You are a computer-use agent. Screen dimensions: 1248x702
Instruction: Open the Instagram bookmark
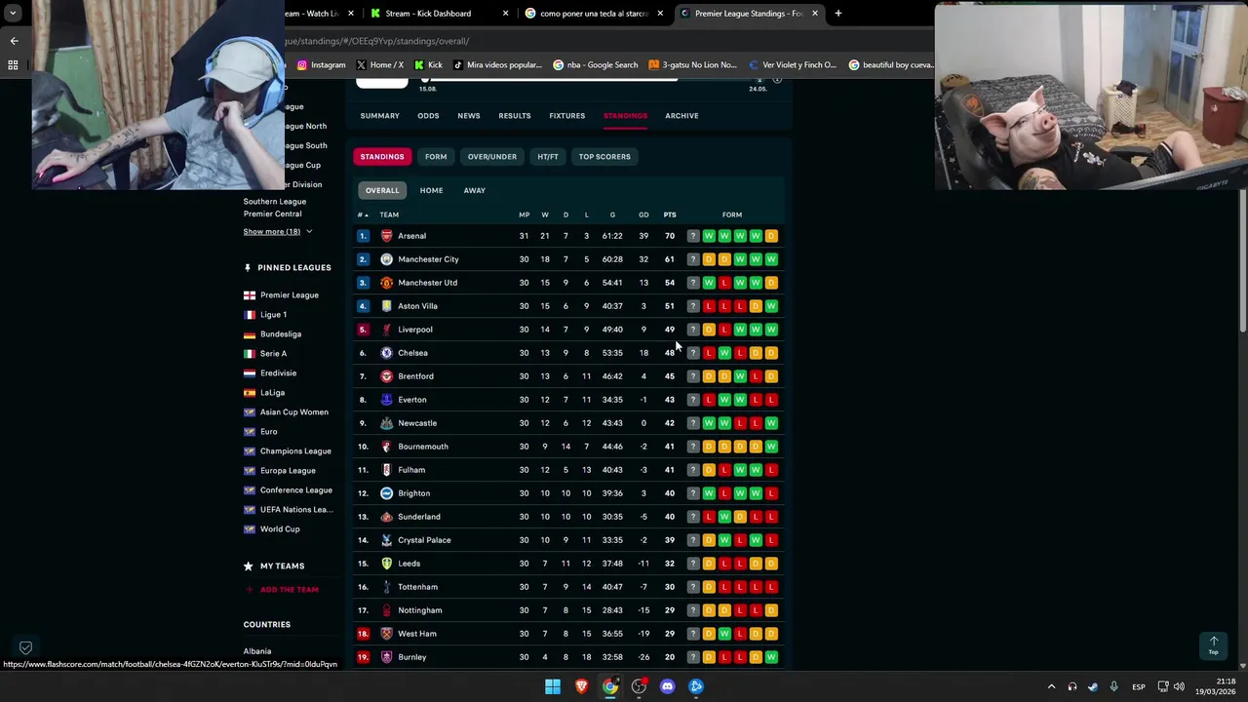321,65
